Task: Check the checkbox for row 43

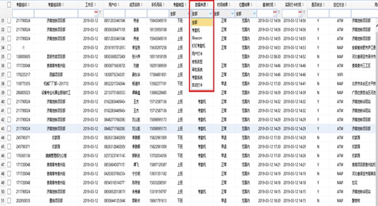Action: pos(9,128)
